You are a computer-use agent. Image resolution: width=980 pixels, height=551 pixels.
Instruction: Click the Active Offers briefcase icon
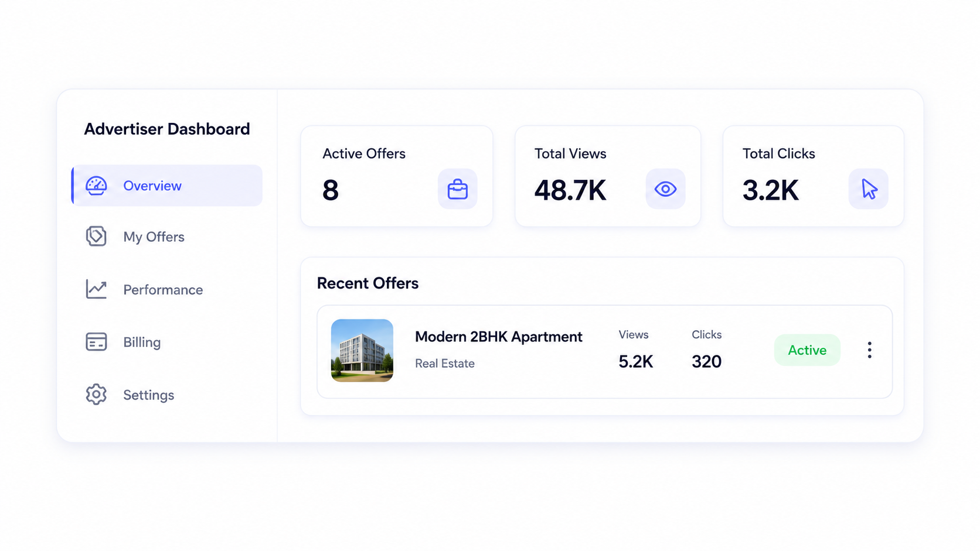[x=458, y=189]
